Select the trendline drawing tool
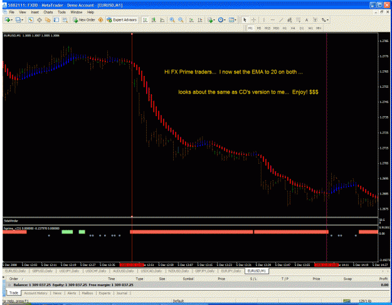This screenshot has height=305, width=392. coord(281,19)
